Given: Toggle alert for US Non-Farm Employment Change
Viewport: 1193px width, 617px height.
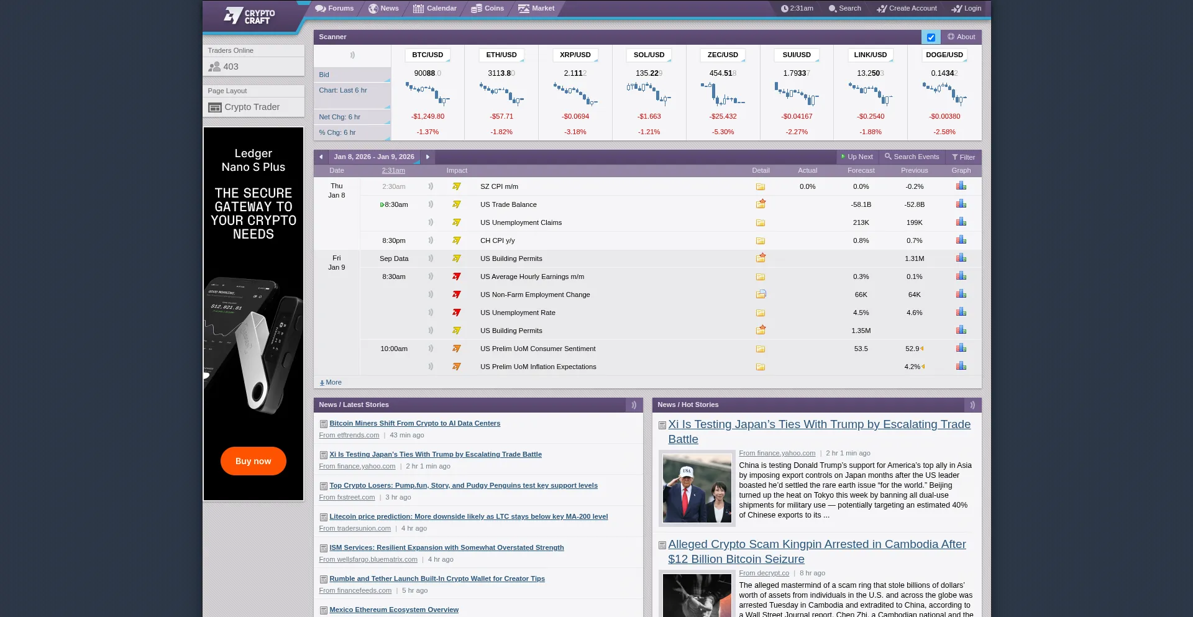Looking at the screenshot, I should [x=431, y=295].
